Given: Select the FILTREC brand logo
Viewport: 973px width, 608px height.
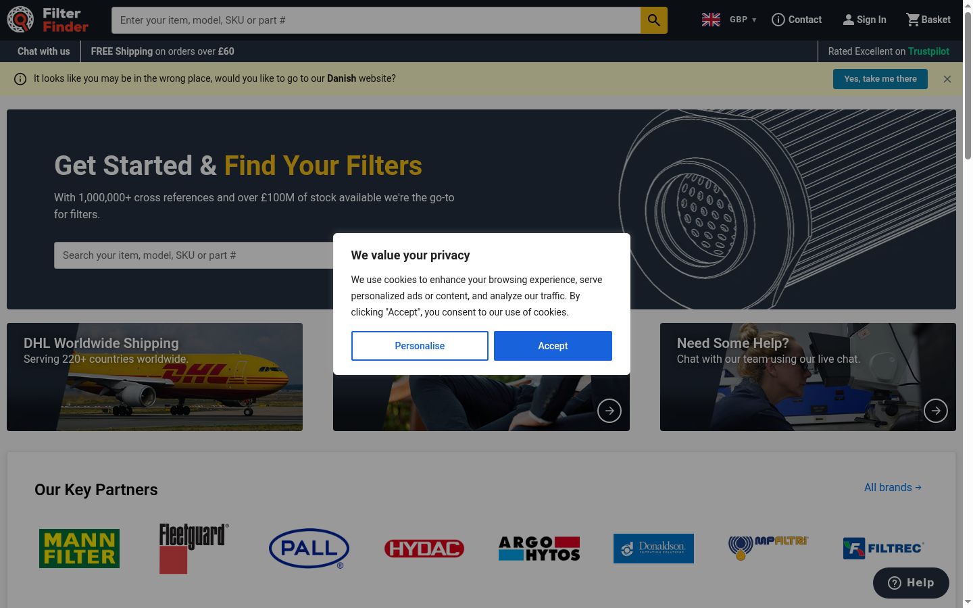Looking at the screenshot, I should click(883, 549).
